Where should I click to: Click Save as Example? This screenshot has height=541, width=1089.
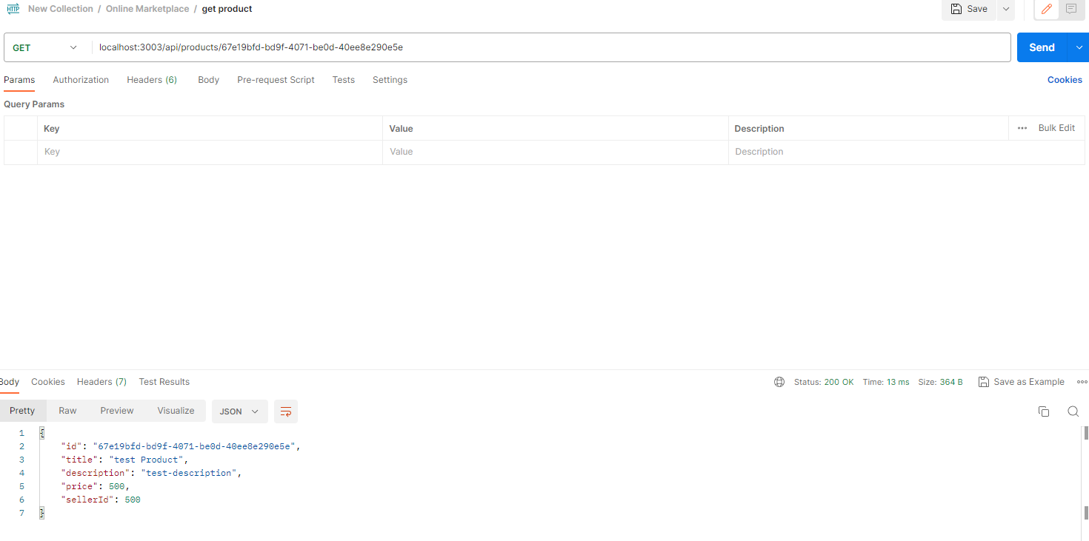pos(1022,382)
